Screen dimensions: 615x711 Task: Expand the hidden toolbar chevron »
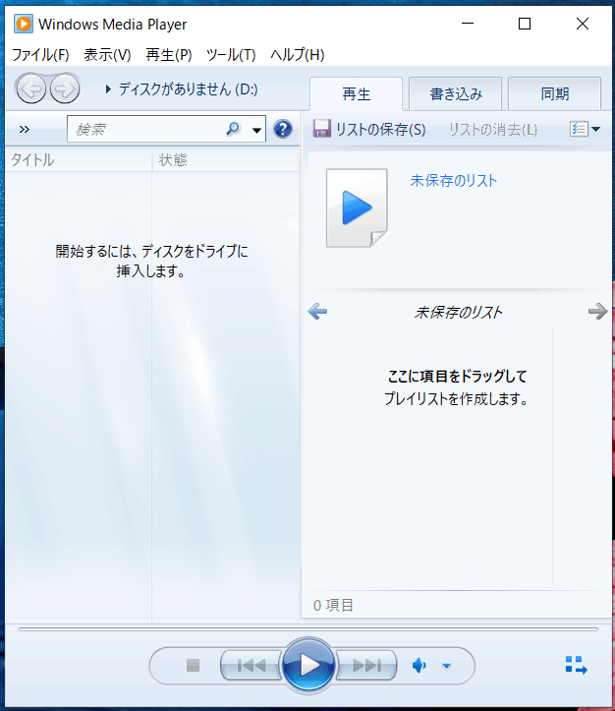[25, 129]
